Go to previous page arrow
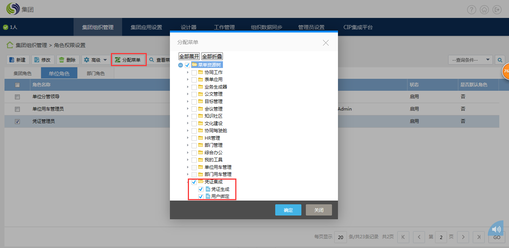This screenshot has width=509, height=248. click(419, 237)
